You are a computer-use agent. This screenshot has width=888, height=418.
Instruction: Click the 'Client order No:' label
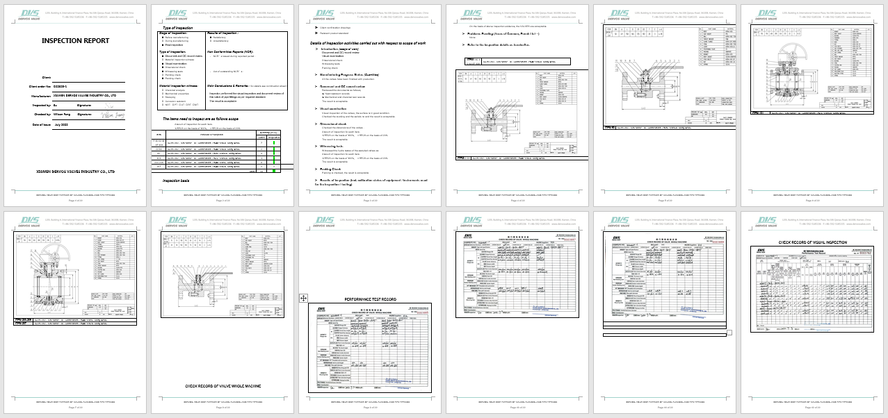point(40,86)
